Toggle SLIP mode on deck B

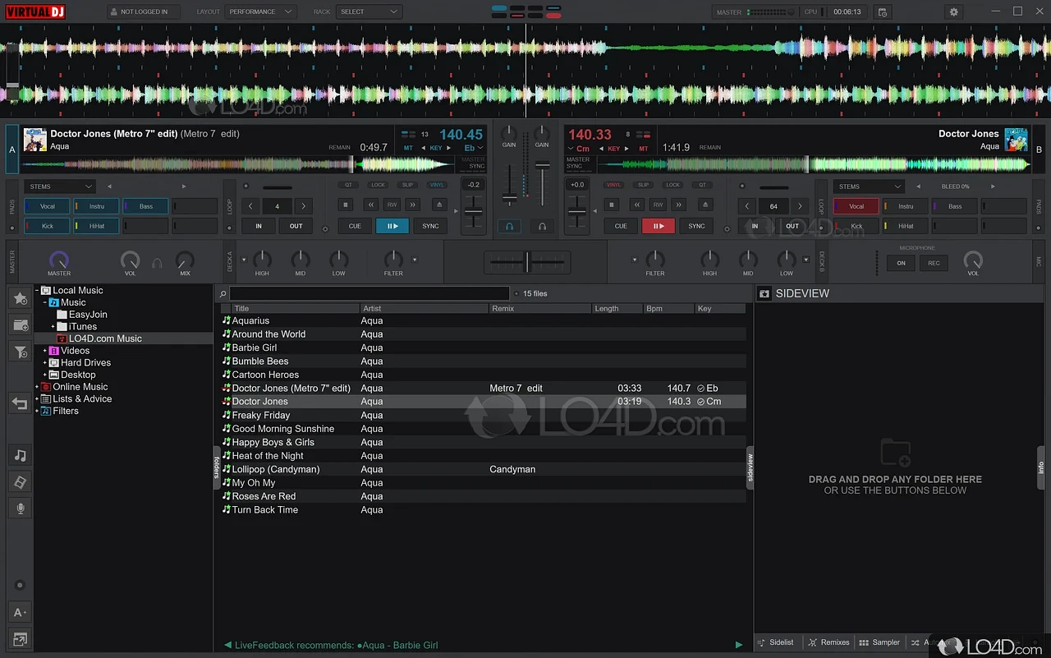point(644,185)
